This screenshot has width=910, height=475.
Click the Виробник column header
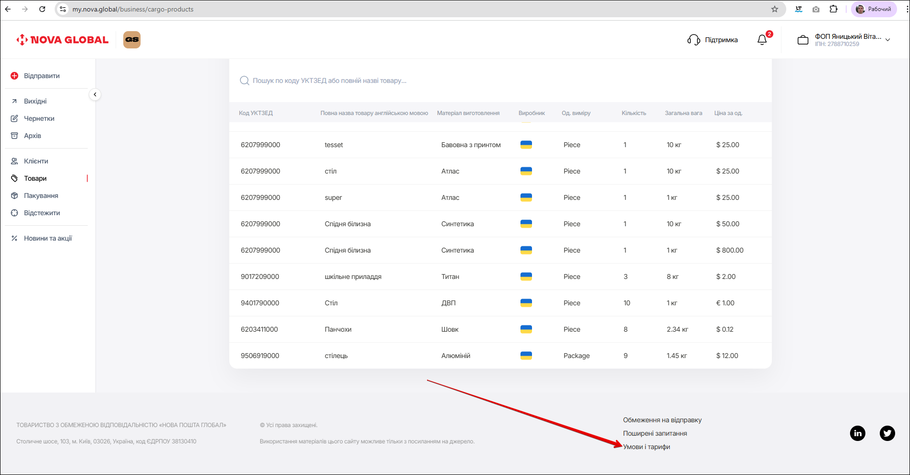coord(532,113)
